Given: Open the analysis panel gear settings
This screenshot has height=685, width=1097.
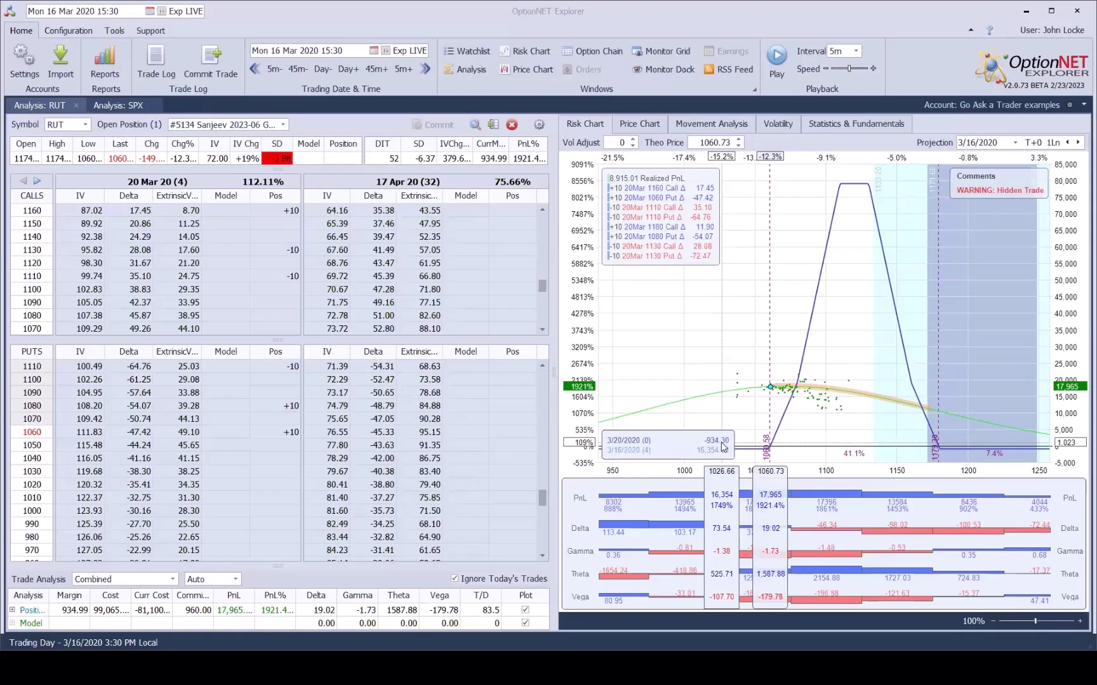Looking at the screenshot, I should [539, 125].
